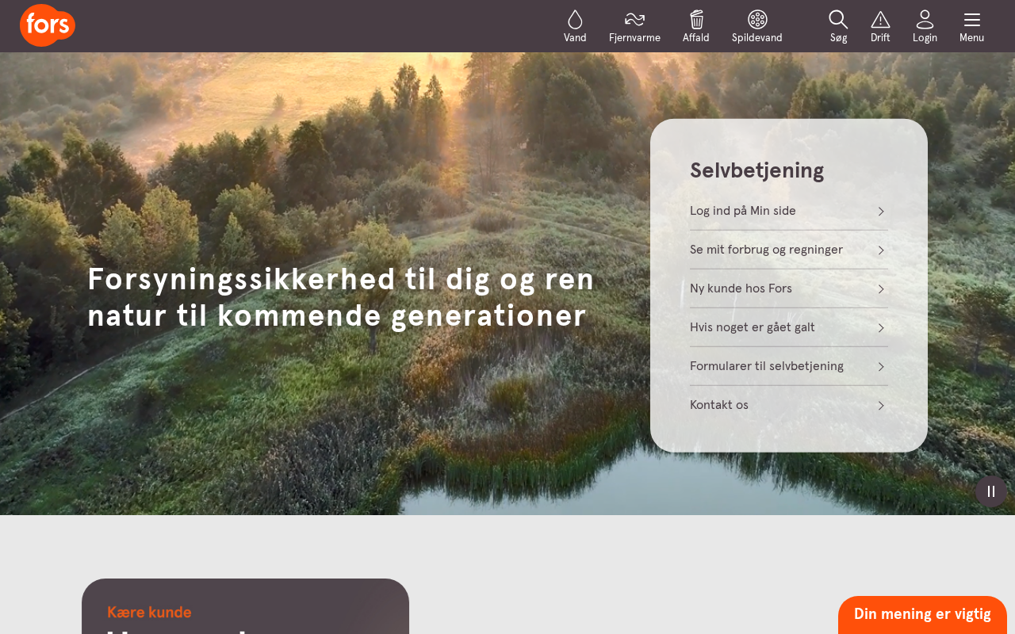Viewport: 1015px width, 634px height.
Task: Open Hvis noget er gået galt link
Action: pyautogui.click(x=789, y=327)
